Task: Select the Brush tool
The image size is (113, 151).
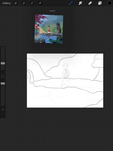Action: click(x=71, y=3)
